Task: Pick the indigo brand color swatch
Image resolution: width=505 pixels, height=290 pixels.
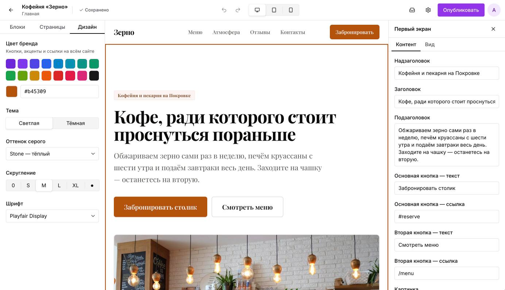Action: 35,64
